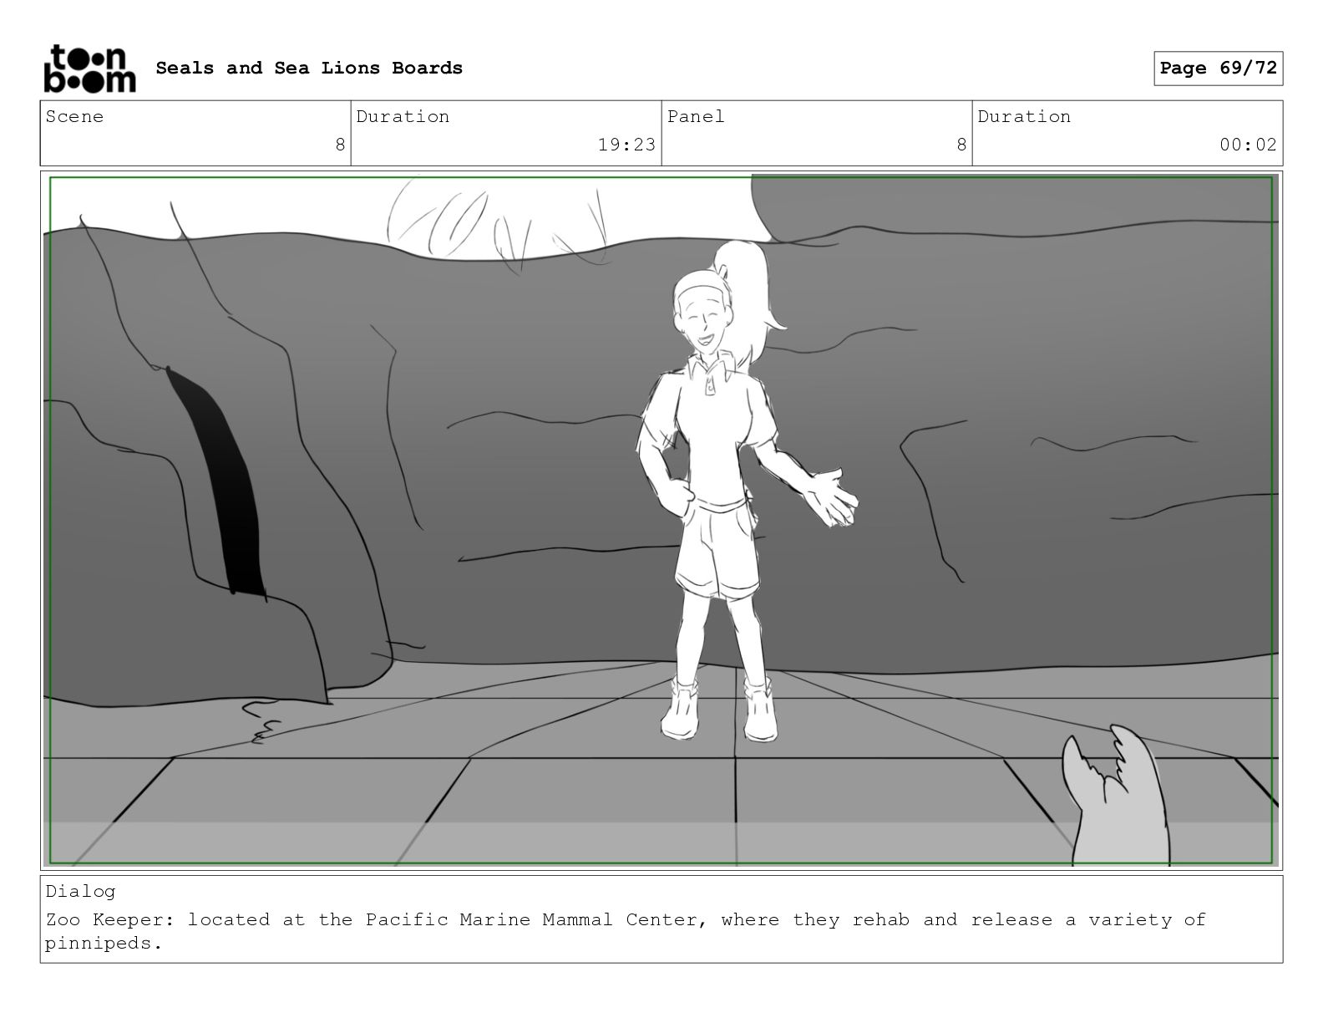The height and width of the screenshot is (1023, 1323).
Task: Select the 'Seals and Sea Lions Boards' title
Action: (x=309, y=68)
